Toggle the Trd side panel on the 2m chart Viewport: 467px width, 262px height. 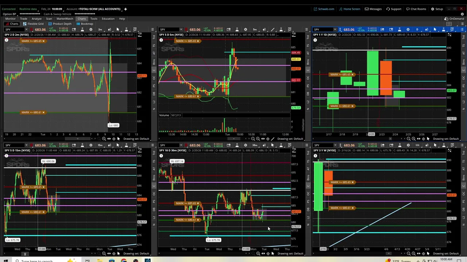[x=154, y=37]
